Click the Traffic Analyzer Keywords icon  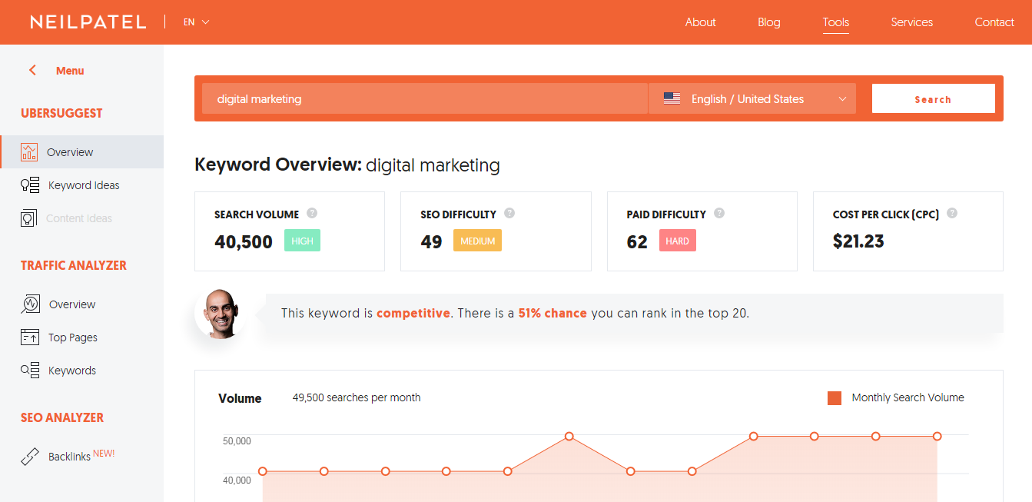[x=29, y=370]
